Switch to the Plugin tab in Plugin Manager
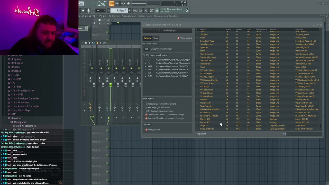 point(156,38)
